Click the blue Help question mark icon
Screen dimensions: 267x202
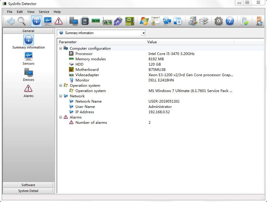[x=230, y=21]
